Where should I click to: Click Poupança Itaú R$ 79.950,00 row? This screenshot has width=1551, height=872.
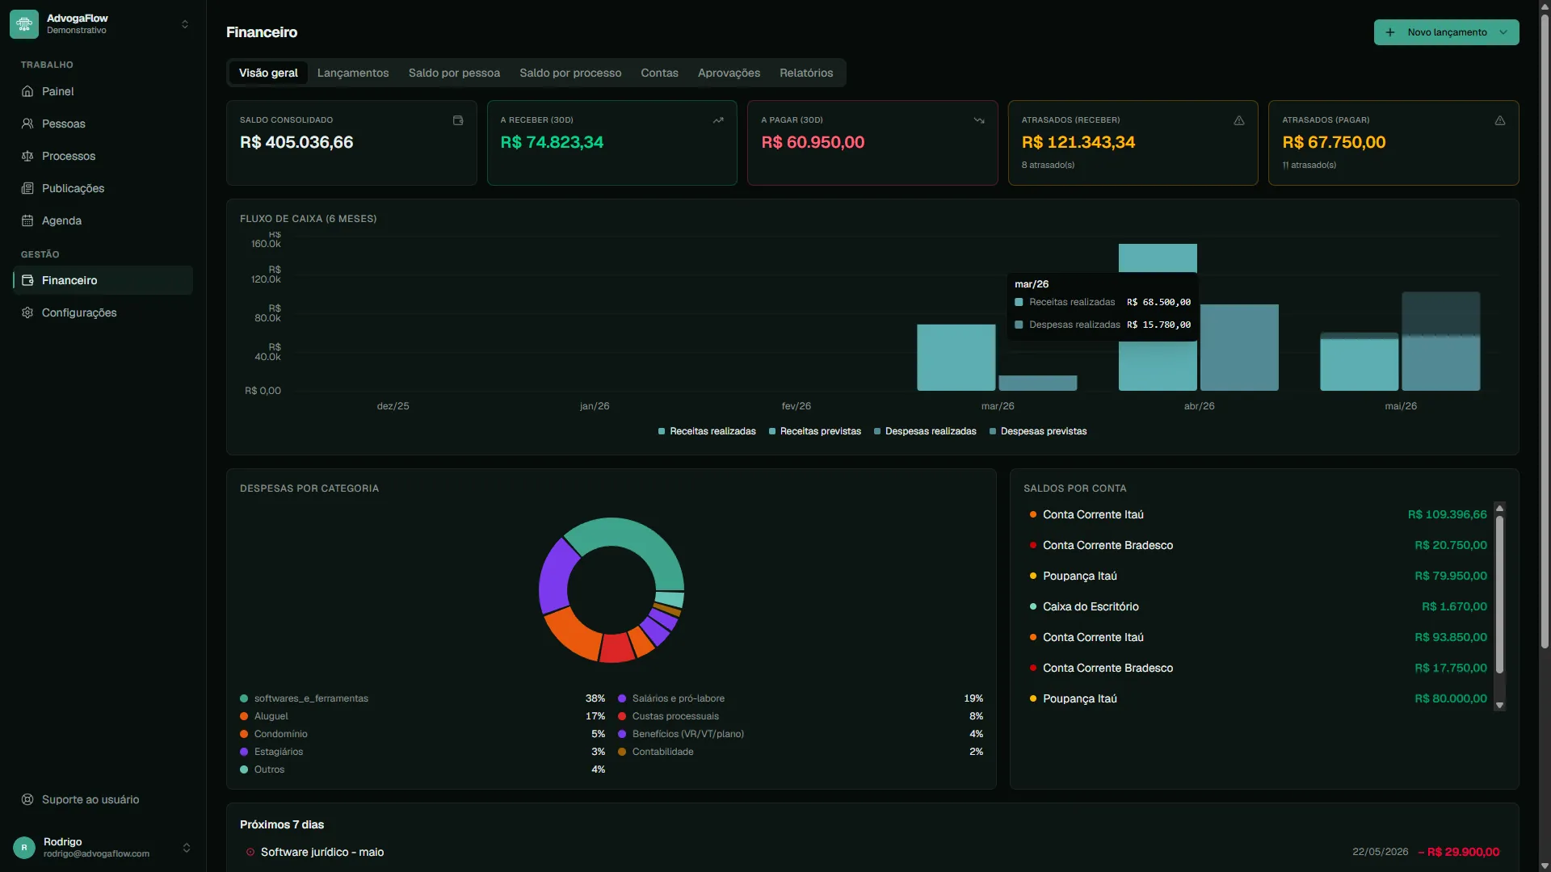click(1258, 576)
